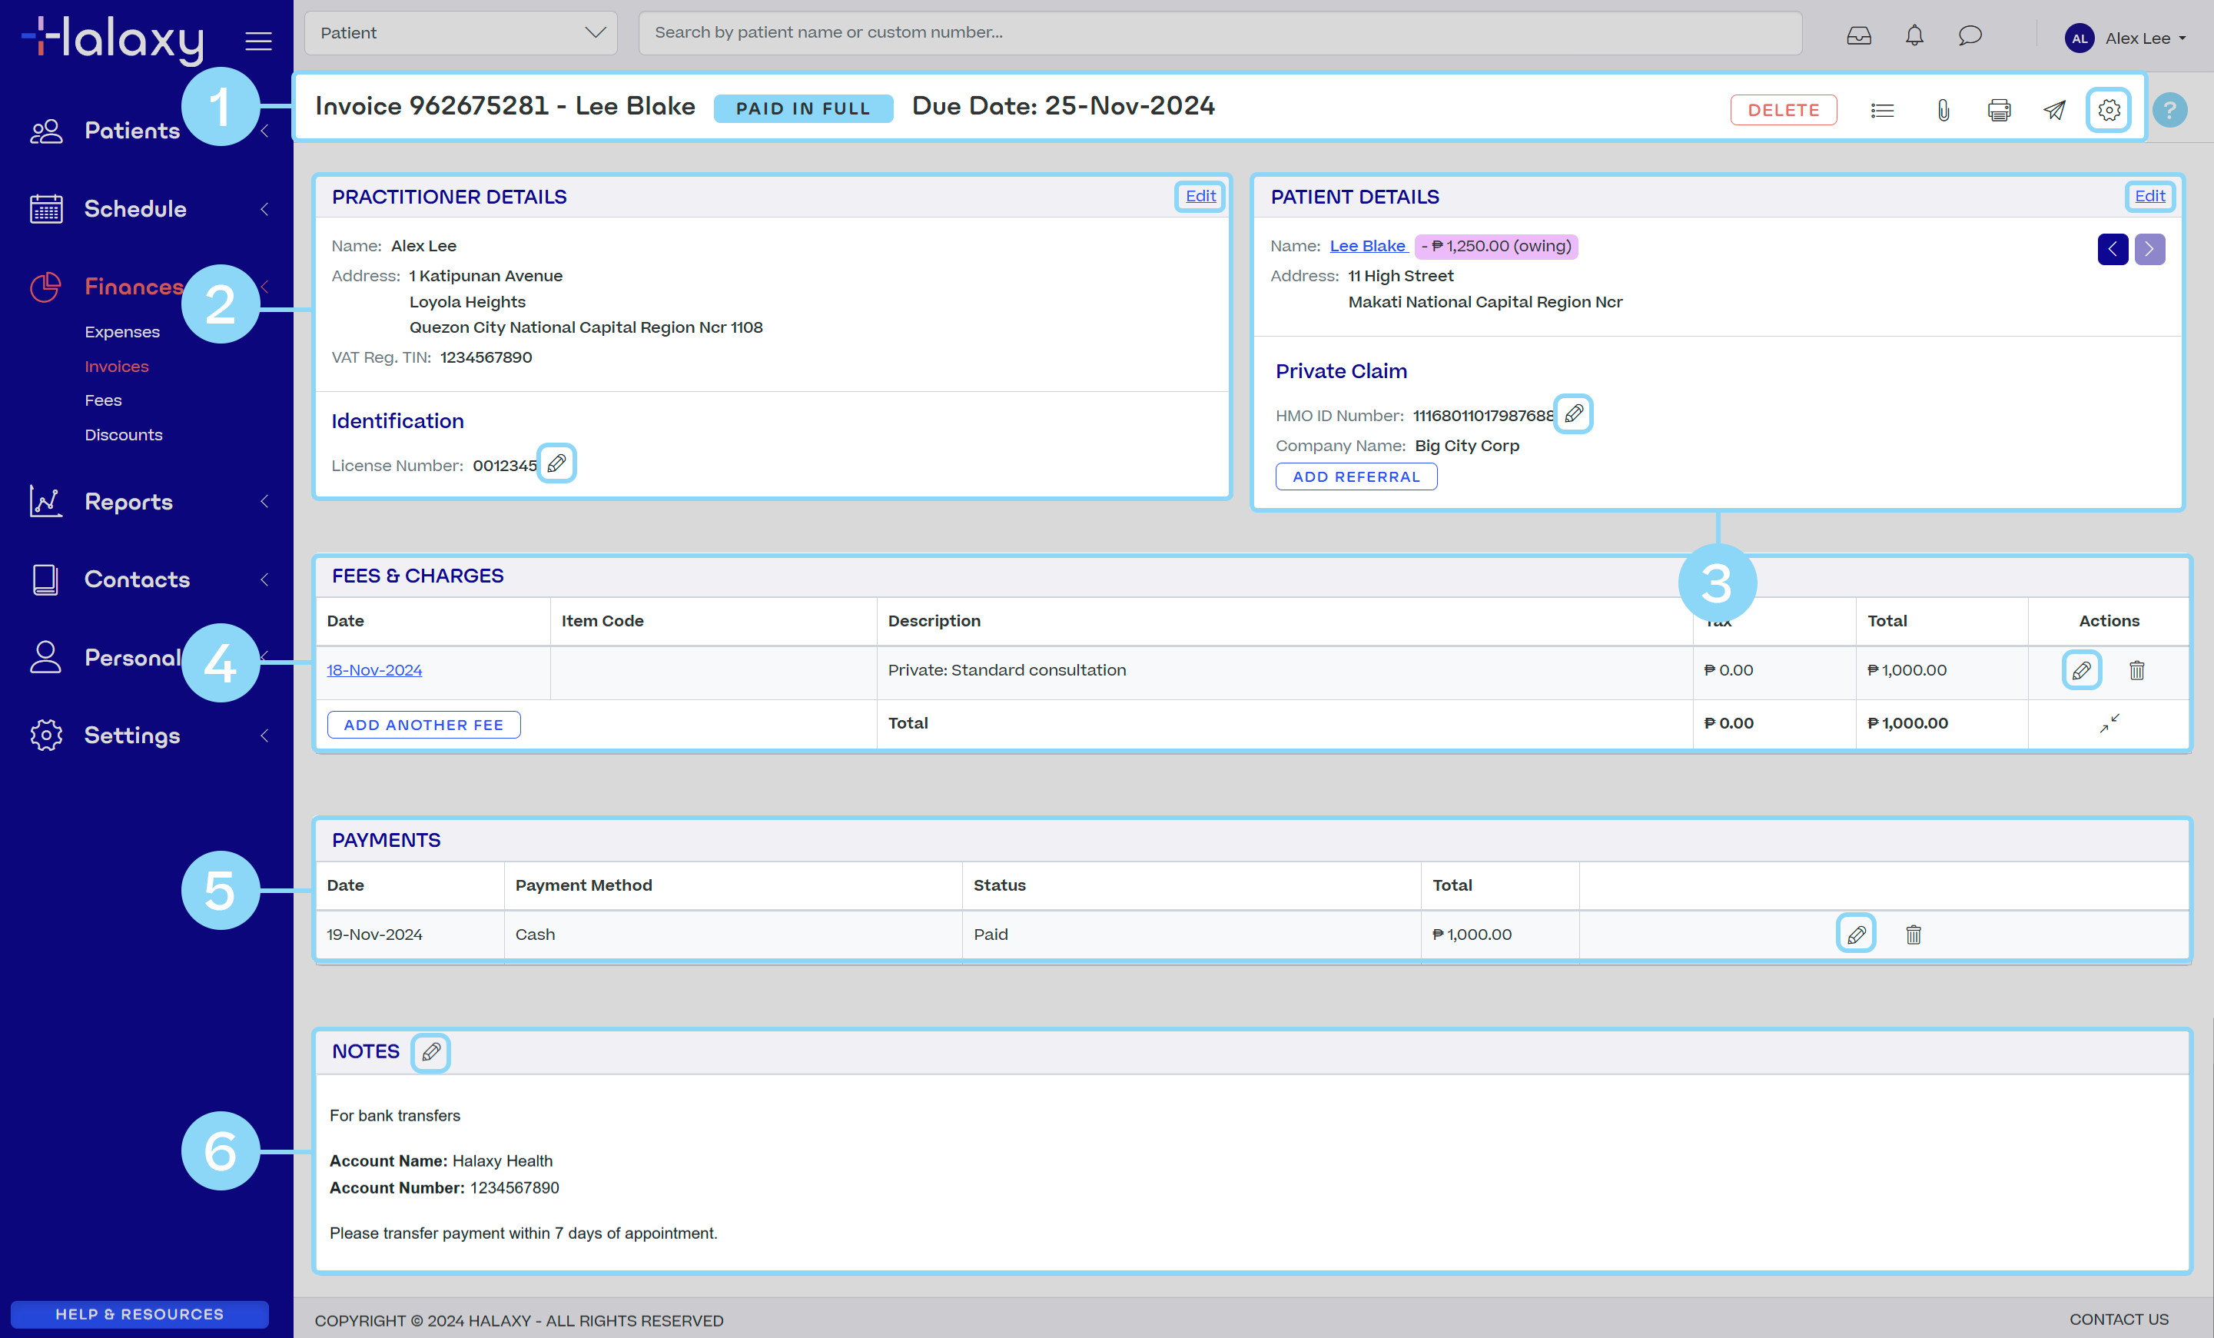2214x1338 pixels.
Task: Edit the License Number with pencil icon
Action: [x=556, y=463]
